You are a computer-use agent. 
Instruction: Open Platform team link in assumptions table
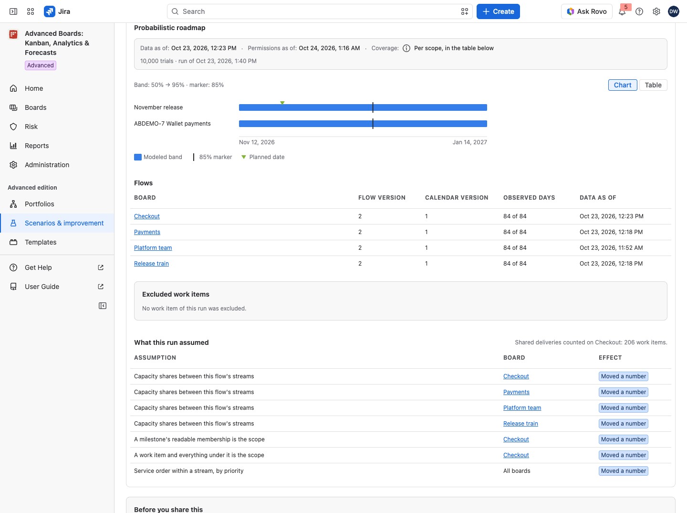pyautogui.click(x=522, y=408)
